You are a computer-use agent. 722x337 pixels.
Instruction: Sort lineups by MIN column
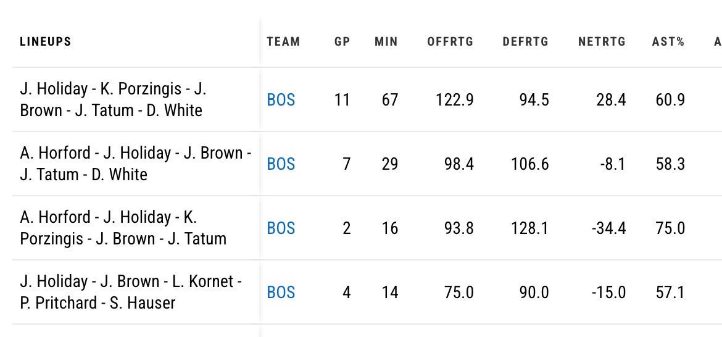coord(386,42)
